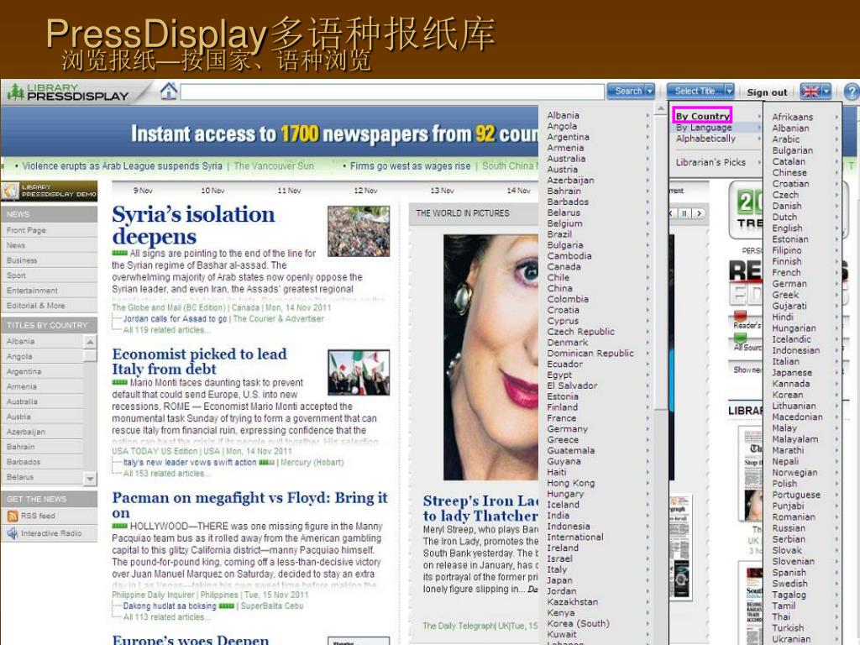Screen dimensions: 860x645
Task: Click the Library PressDisplay Demo badge
Action: [50, 191]
